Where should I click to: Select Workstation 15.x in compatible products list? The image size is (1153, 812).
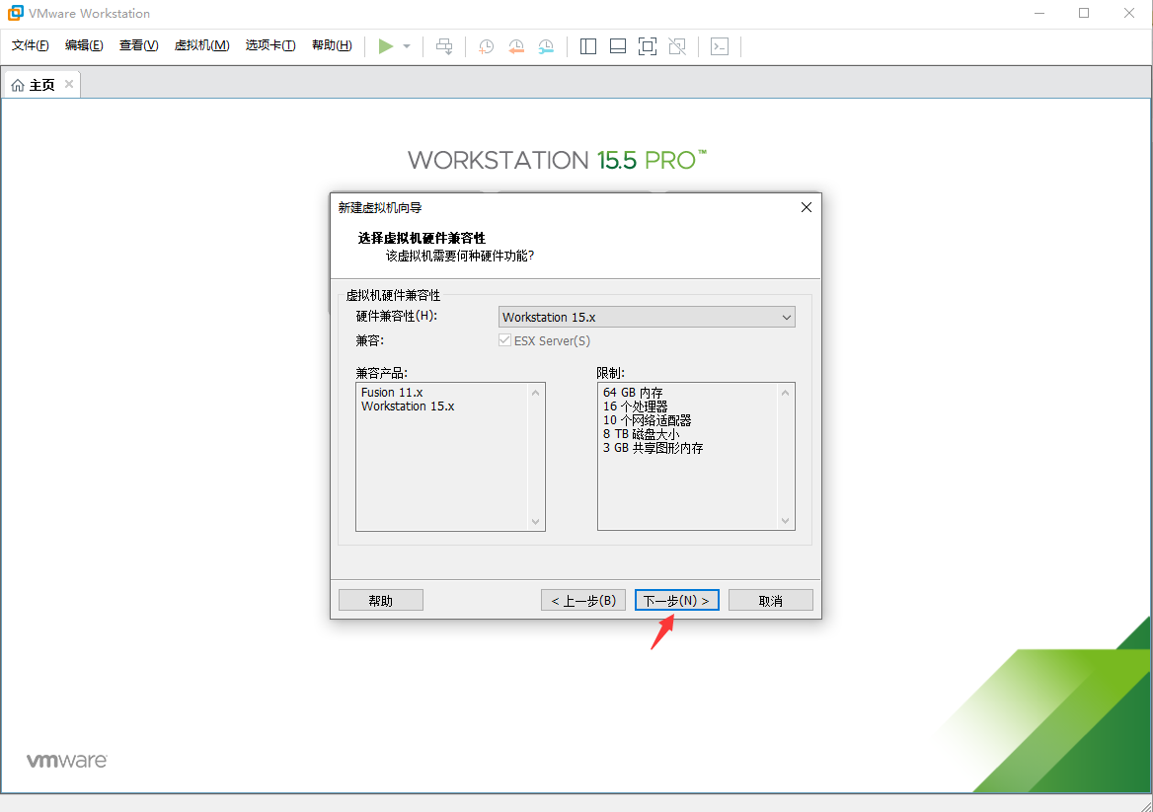click(x=408, y=406)
